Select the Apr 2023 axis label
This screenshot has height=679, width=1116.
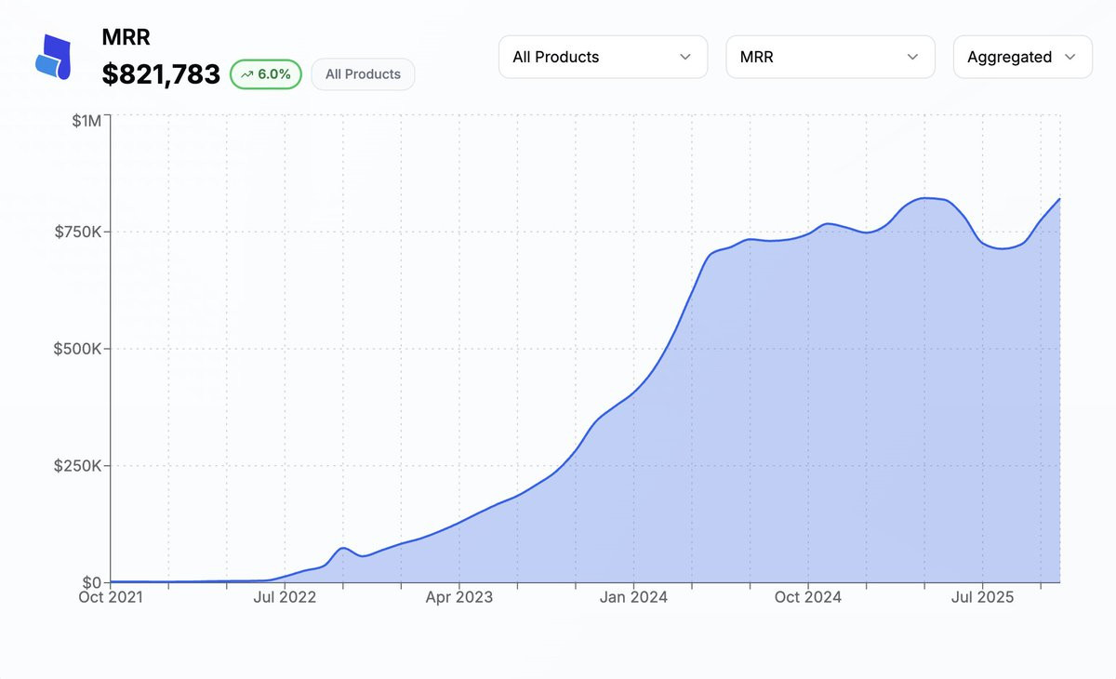458,597
